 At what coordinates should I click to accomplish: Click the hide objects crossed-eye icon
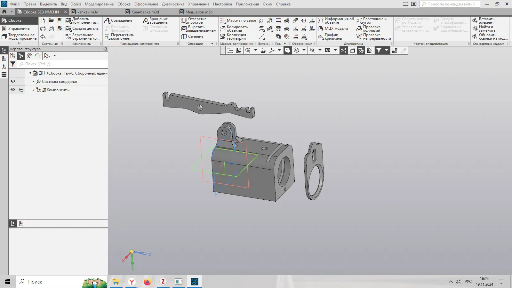coord(312,50)
